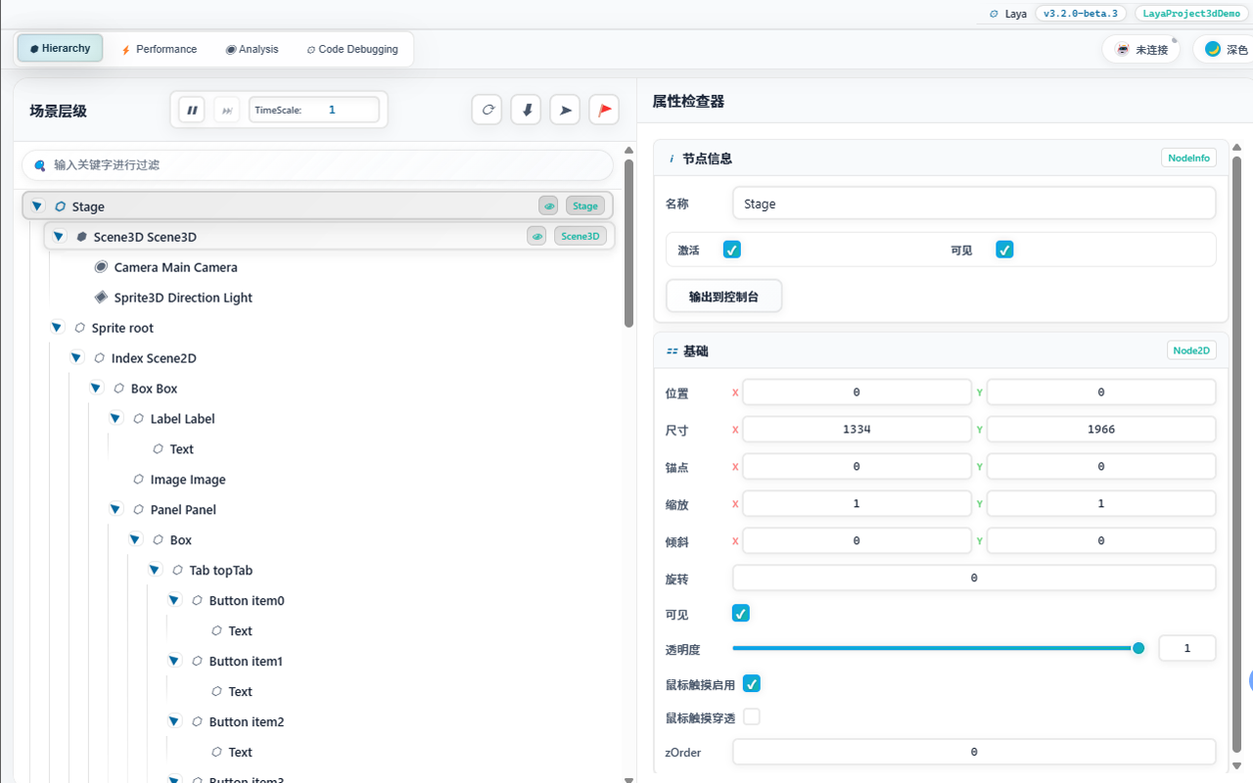The width and height of the screenshot is (1253, 783).
Task: Click the downward arrow toolbar icon
Action: click(x=527, y=110)
